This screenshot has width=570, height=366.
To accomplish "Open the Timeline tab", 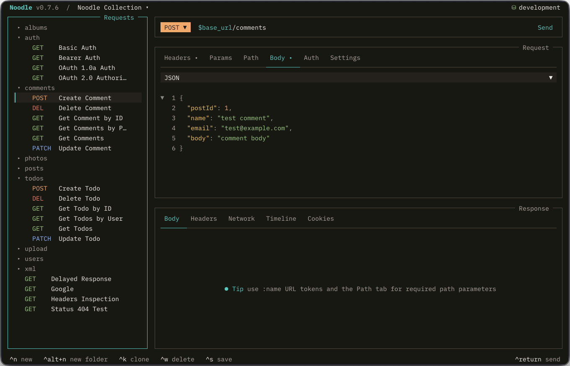I will (x=281, y=219).
